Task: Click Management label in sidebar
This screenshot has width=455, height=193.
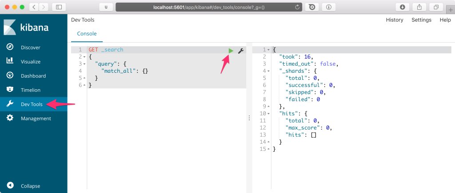Action: [36, 118]
